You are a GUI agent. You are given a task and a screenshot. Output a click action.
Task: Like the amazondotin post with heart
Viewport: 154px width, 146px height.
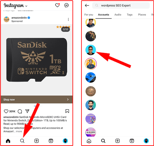coord(6,111)
